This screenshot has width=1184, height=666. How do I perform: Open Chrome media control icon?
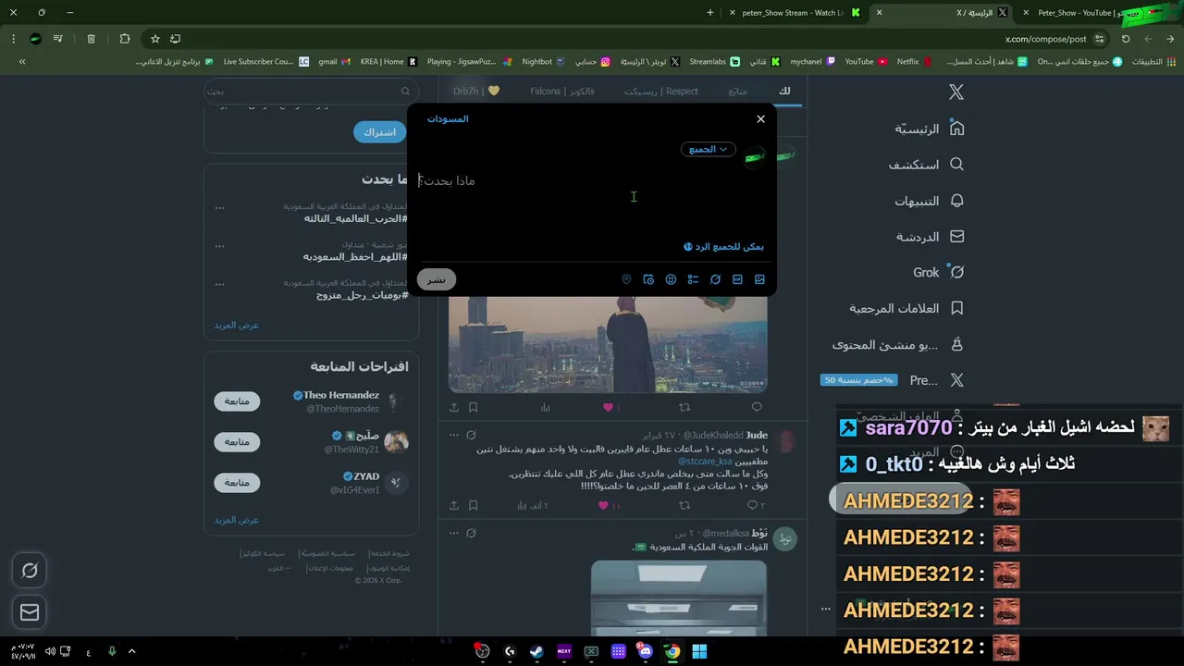point(58,39)
